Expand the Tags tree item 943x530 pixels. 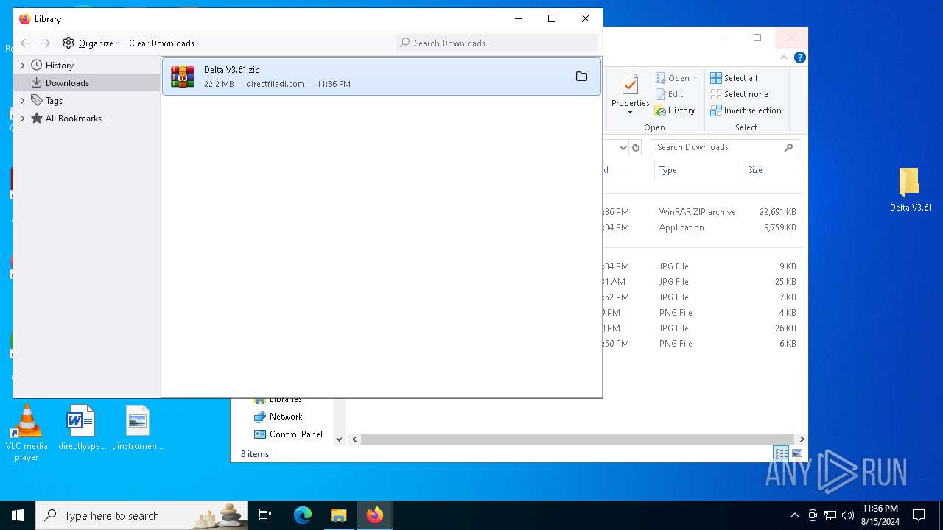point(22,101)
